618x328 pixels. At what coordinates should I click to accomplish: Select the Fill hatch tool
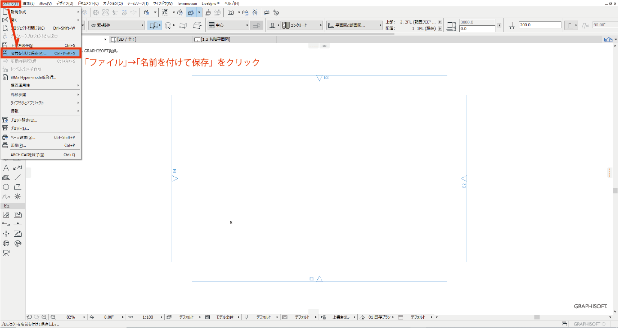6,177
